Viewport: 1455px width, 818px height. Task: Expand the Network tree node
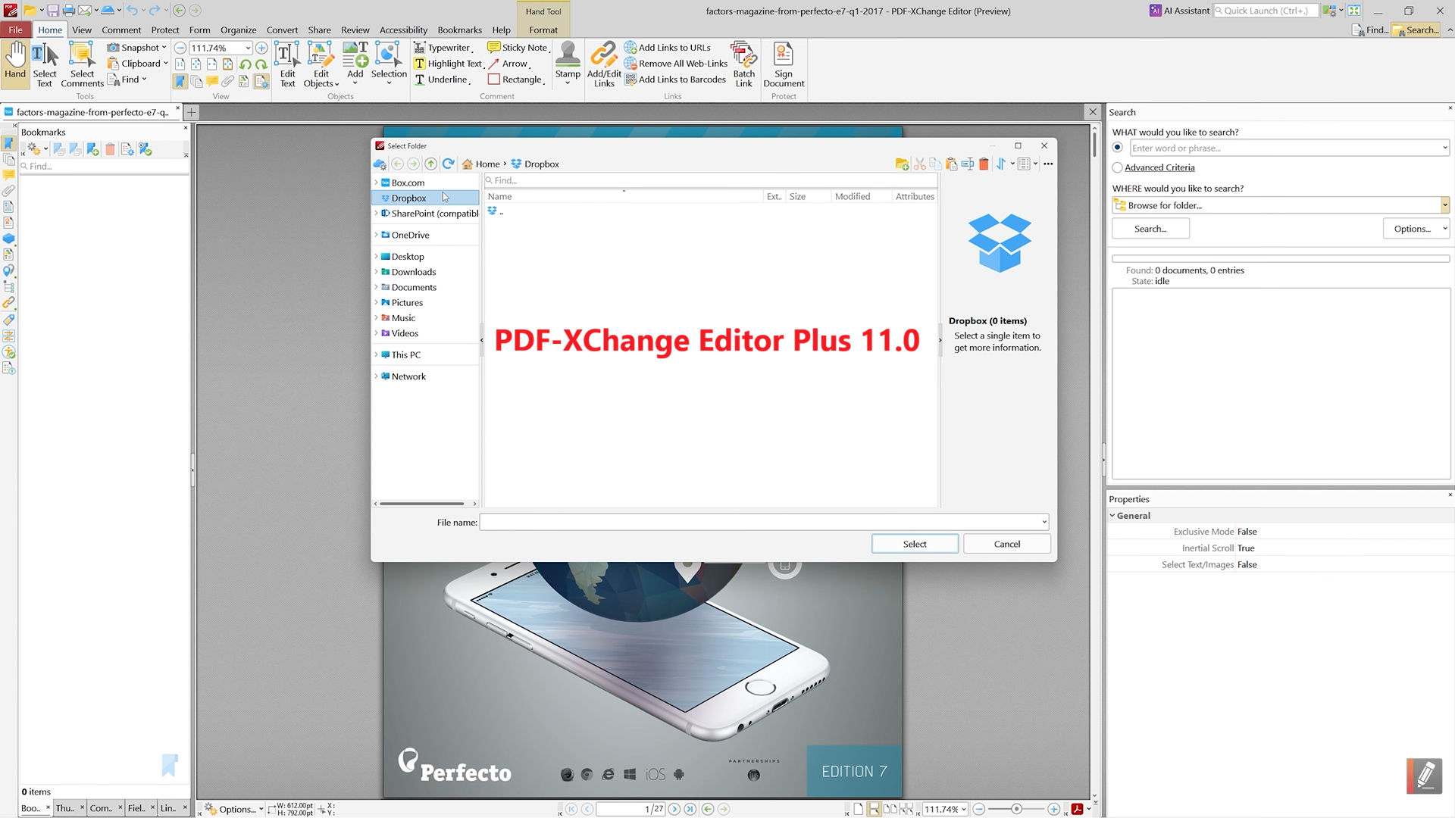click(376, 376)
